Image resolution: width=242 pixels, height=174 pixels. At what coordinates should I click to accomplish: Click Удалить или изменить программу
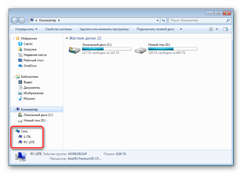point(104,29)
